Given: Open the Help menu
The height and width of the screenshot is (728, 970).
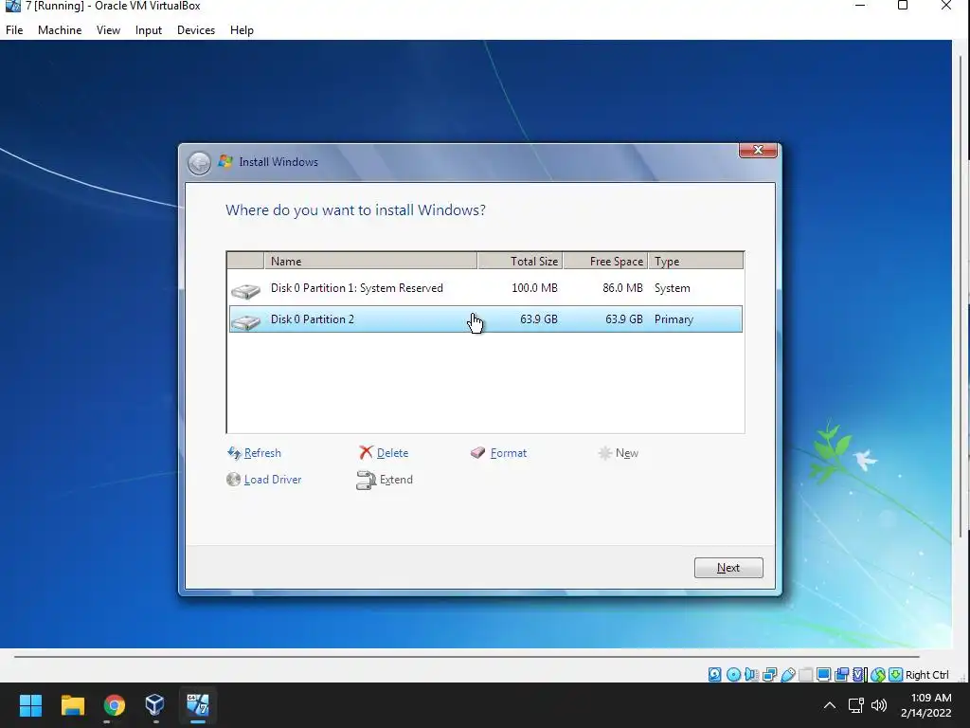Looking at the screenshot, I should [242, 30].
